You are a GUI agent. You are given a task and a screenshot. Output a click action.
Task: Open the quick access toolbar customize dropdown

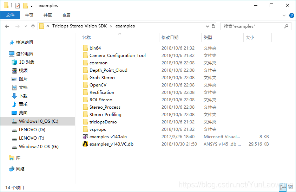click(x=32, y=6)
